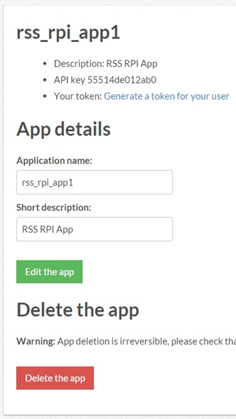Screen dimensions: 236x419
Task: Click the Short description: field label
Action: [54, 208]
